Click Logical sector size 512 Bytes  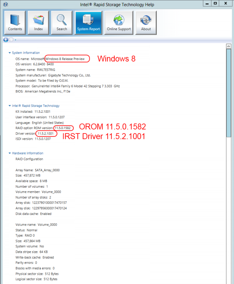click(x=36, y=279)
